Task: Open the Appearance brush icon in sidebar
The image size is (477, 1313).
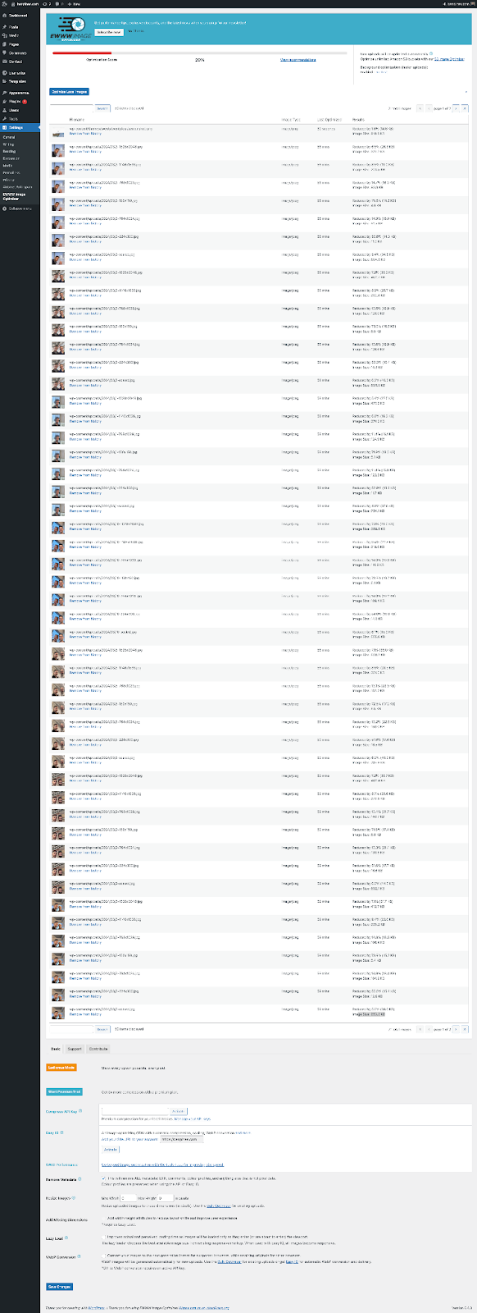Action: click(x=5, y=93)
